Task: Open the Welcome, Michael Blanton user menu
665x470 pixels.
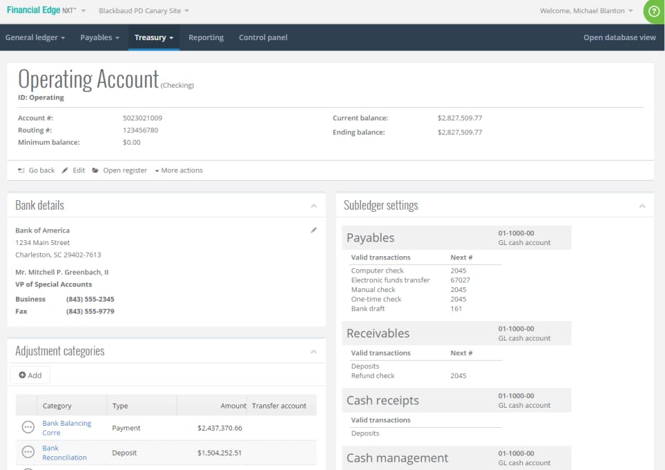Action: (586, 10)
